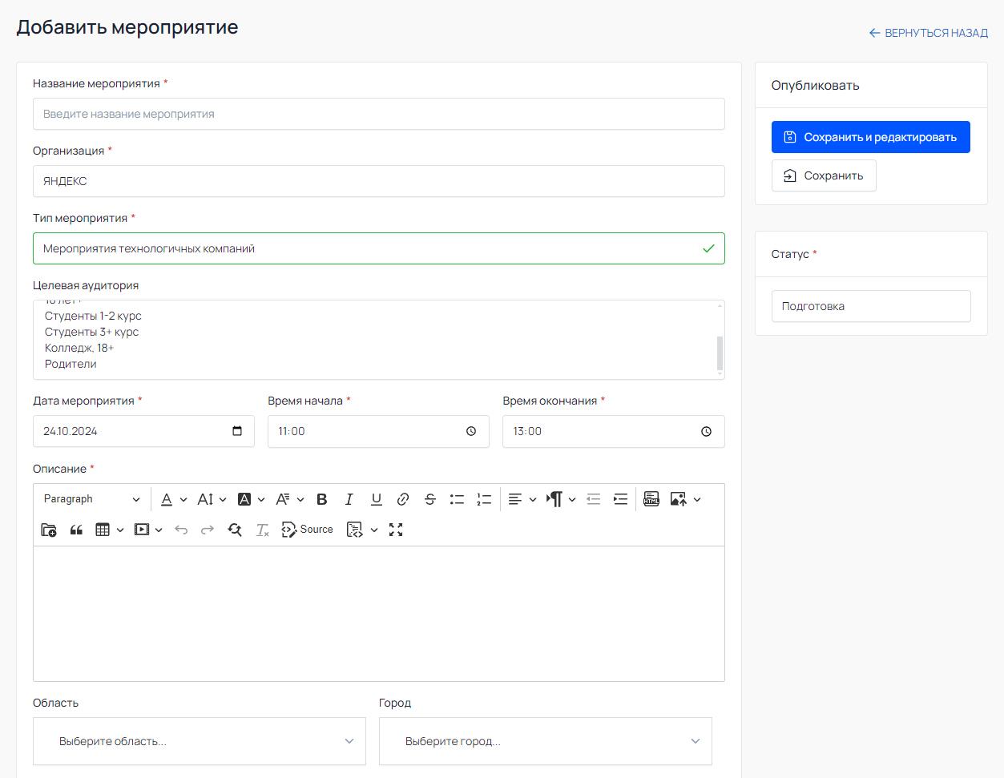Toggle underline formatting
Viewport: 1004px width, 778px height.
tap(376, 499)
